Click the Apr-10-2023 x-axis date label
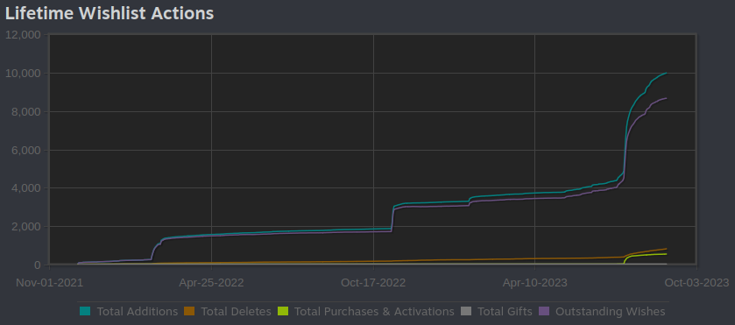Image resolution: width=735 pixels, height=325 pixels. (x=535, y=283)
